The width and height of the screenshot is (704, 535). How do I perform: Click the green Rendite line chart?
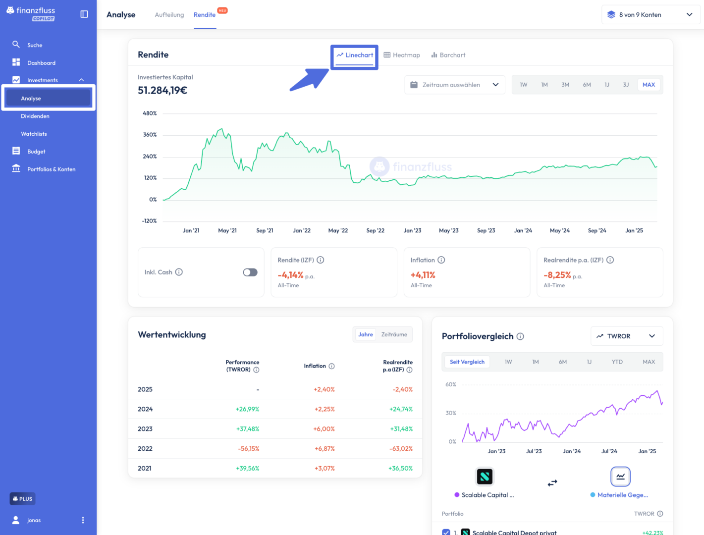click(x=410, y=164)
